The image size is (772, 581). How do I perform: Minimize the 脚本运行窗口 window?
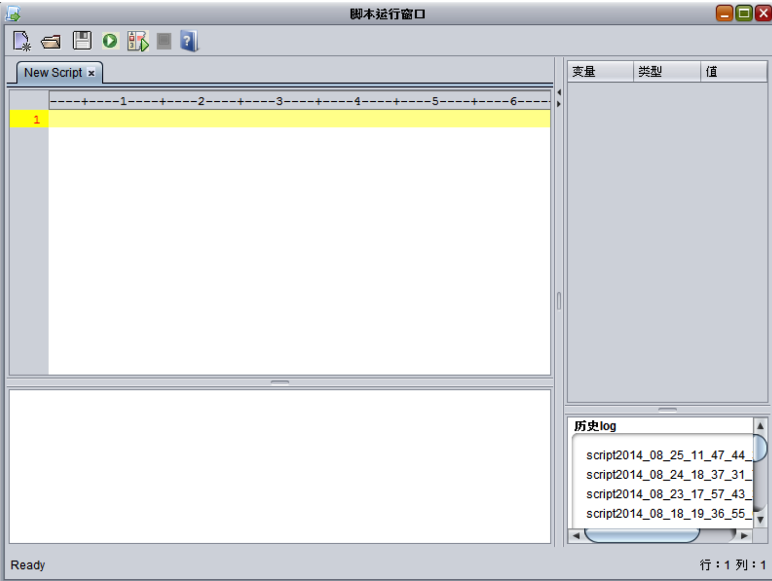coord(724,13)
